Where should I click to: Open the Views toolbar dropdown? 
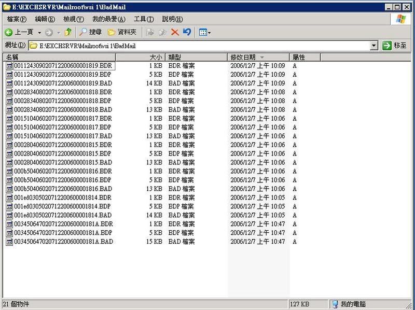pyautogui.click(x=205, y=32)
